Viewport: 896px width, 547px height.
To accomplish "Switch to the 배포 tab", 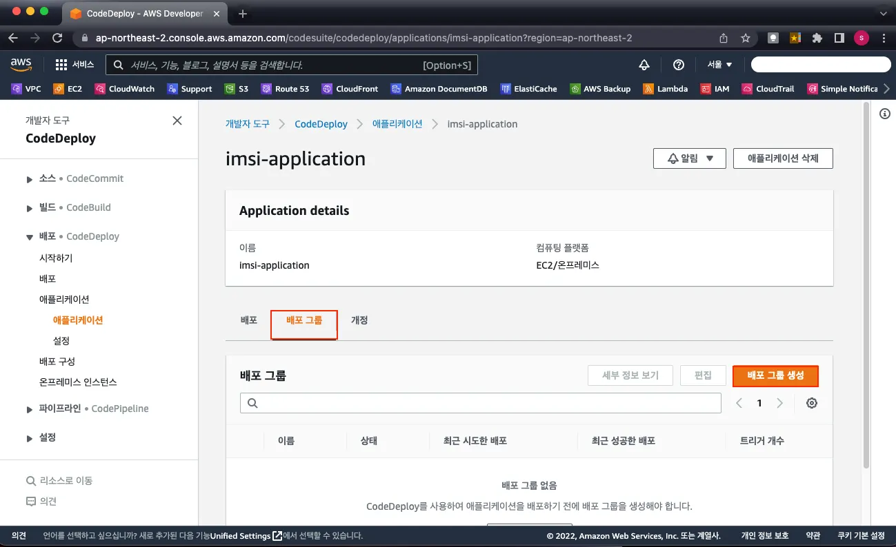I will [x=249, y=320].
